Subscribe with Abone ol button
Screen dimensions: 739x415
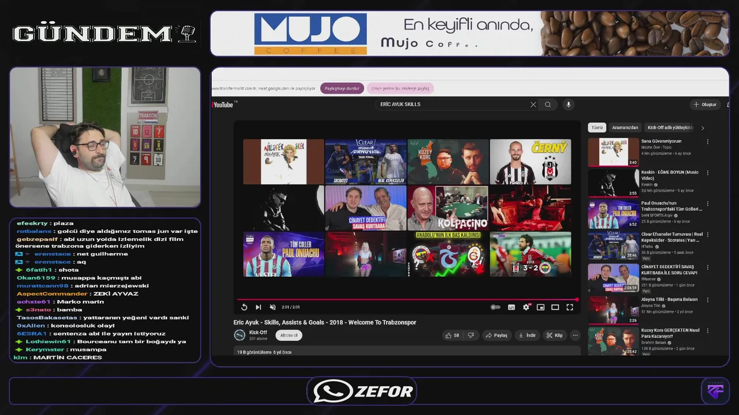(x=289, y=335)
